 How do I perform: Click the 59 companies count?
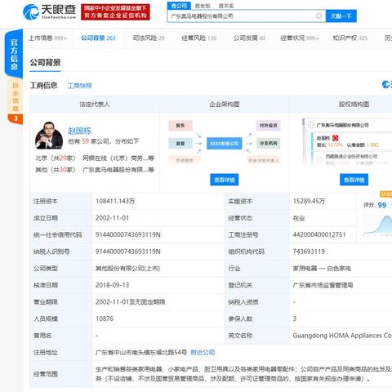[x=86, y=141]
